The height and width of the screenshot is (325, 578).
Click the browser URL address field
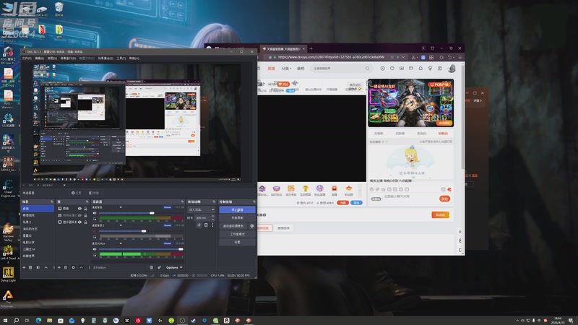[331, 57]
